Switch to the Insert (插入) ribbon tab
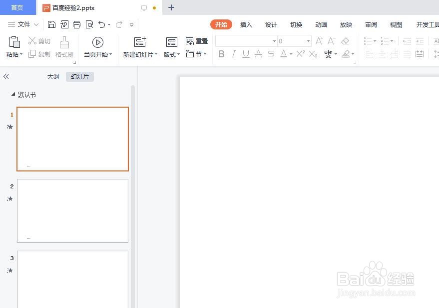439x308 pixels. coord(246,25)
